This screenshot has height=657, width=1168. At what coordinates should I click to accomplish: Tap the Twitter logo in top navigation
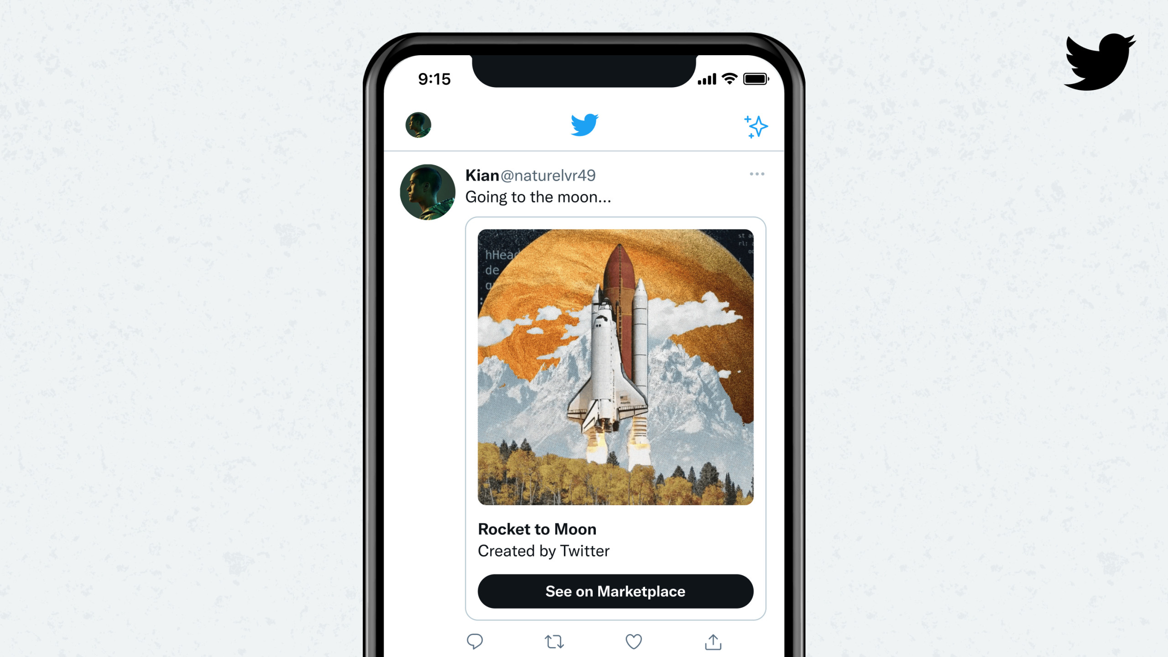[584, 125]
